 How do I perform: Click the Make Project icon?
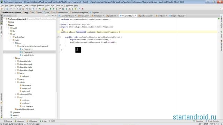tap(40, 9)
